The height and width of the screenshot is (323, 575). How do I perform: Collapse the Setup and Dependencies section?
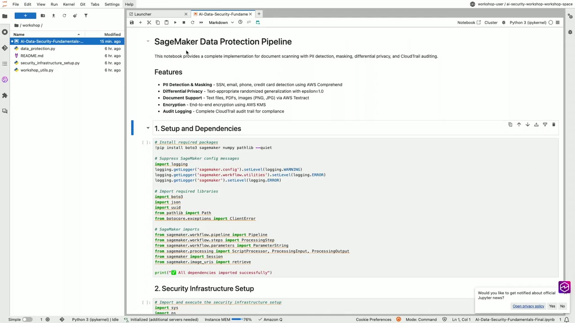pos(148,128)
